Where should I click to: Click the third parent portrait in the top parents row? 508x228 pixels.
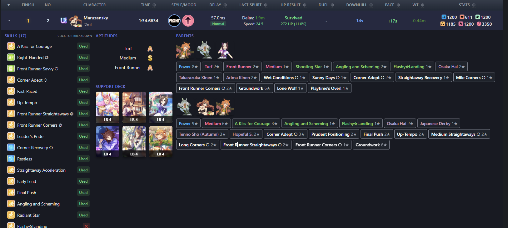[x=225, y=50]
